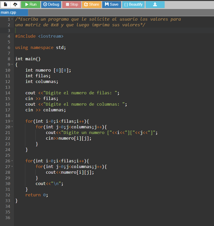
Task: Click the new file icon
Action: (x=5, y=4)
